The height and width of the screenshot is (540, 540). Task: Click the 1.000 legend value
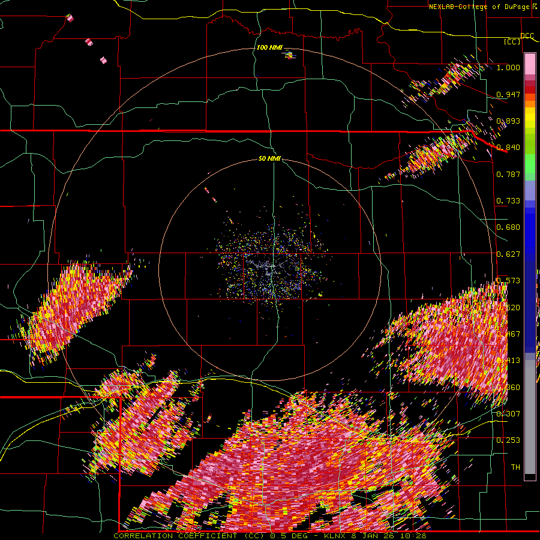coord(508,67)
